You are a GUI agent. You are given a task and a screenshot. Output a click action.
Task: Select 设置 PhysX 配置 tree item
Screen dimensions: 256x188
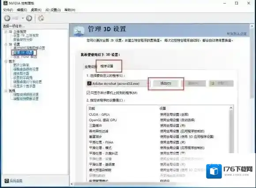(x=25, y=56)
